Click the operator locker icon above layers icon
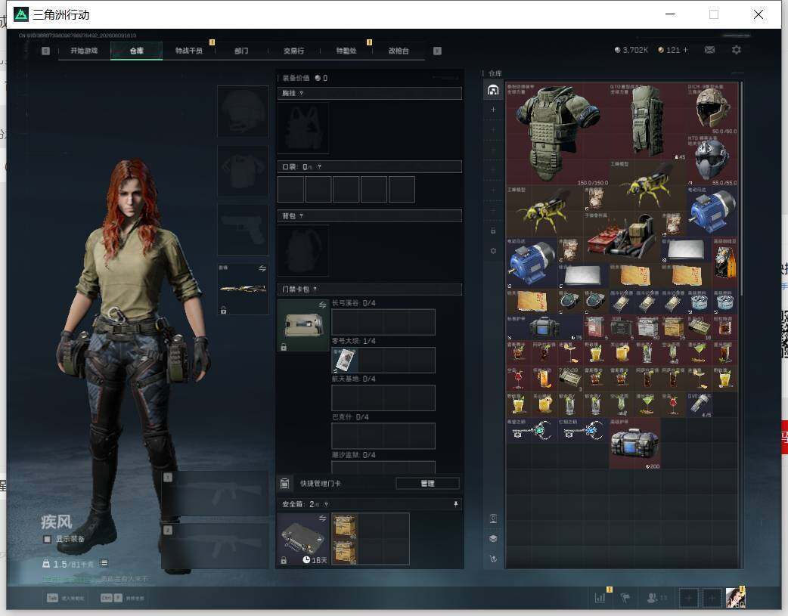Viewport: 788px width, 616px height. click(x=493, y=519)
